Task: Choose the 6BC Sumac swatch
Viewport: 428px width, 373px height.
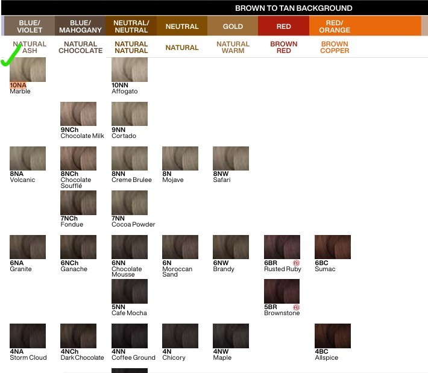Action: coord(333,247)
